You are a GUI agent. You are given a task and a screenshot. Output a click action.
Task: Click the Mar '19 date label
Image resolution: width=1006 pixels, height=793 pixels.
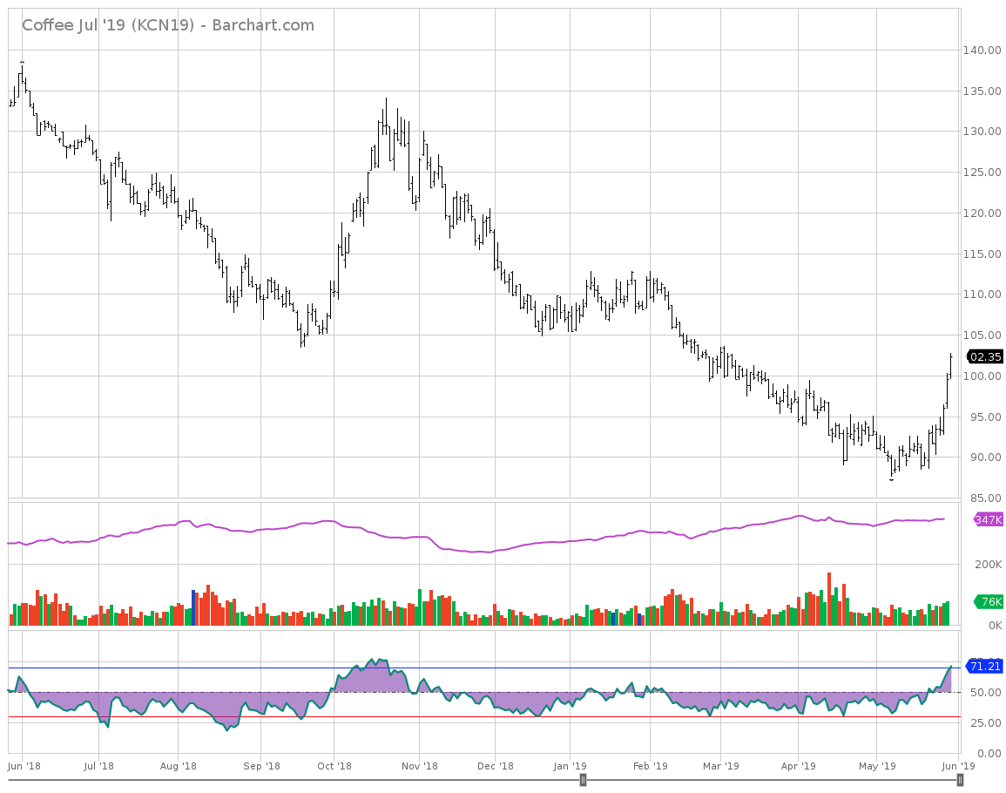(720, 765)
